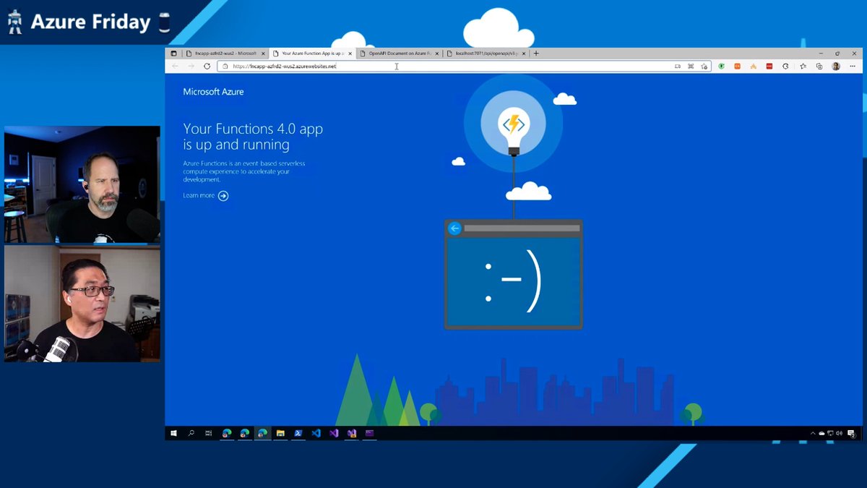
Task: Close the OpenAPI Document tab
Action: [x=438, y=53]
